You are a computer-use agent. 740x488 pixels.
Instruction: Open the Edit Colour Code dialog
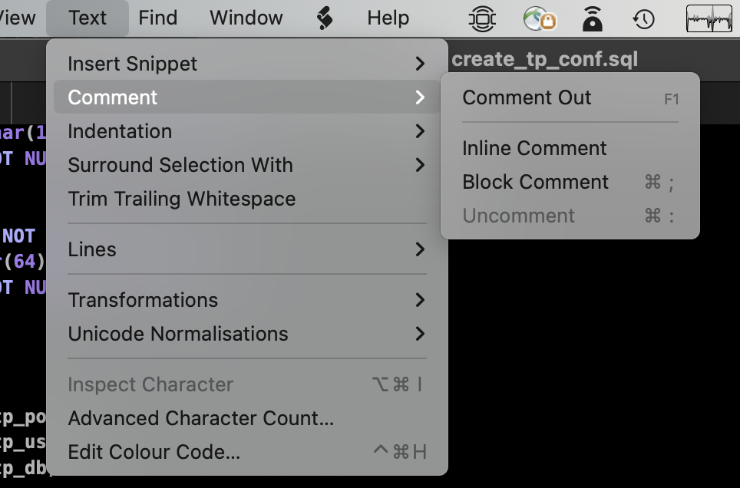tap(154, 452)
